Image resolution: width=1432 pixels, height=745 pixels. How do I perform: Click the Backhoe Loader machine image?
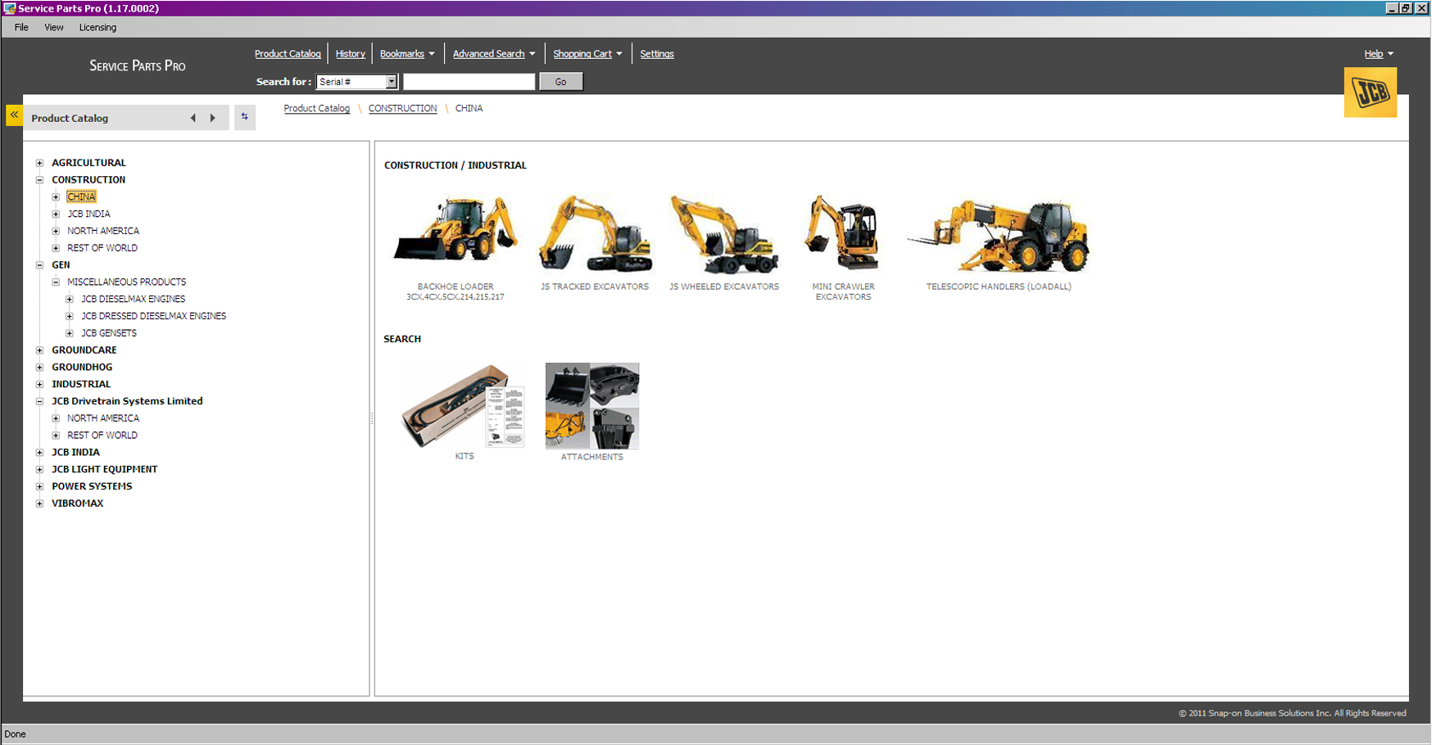point(455,232)
